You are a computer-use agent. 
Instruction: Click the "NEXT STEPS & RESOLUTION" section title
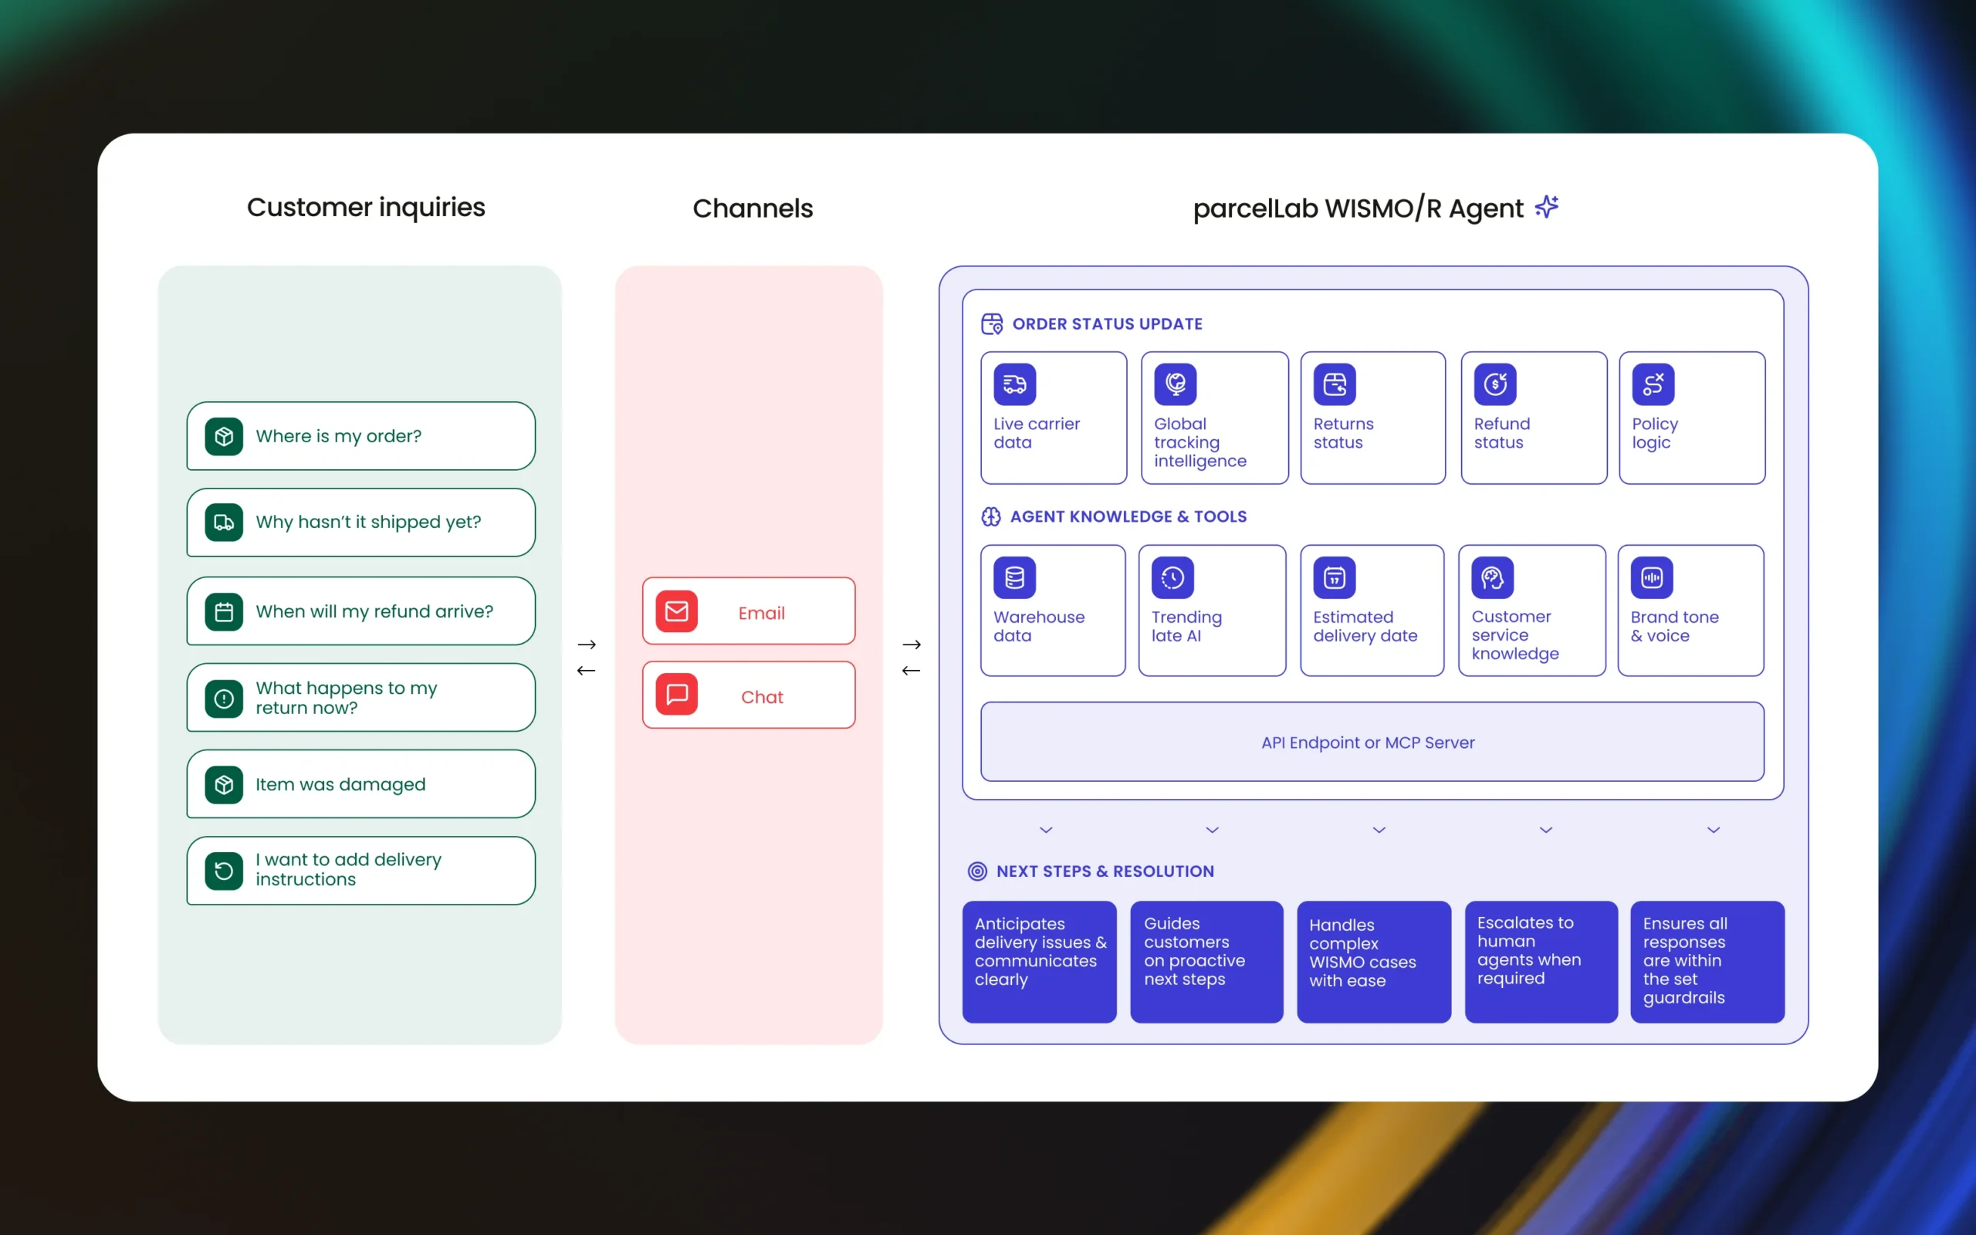click(x=1105, y=871)
